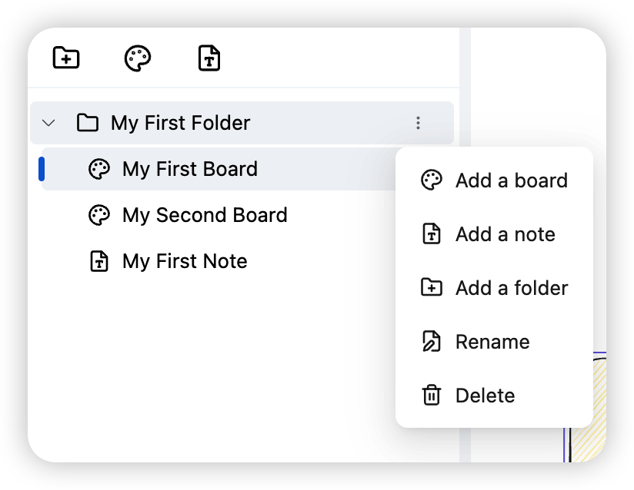
Task: Select the My First Folder label
Action: coord(181,123)
